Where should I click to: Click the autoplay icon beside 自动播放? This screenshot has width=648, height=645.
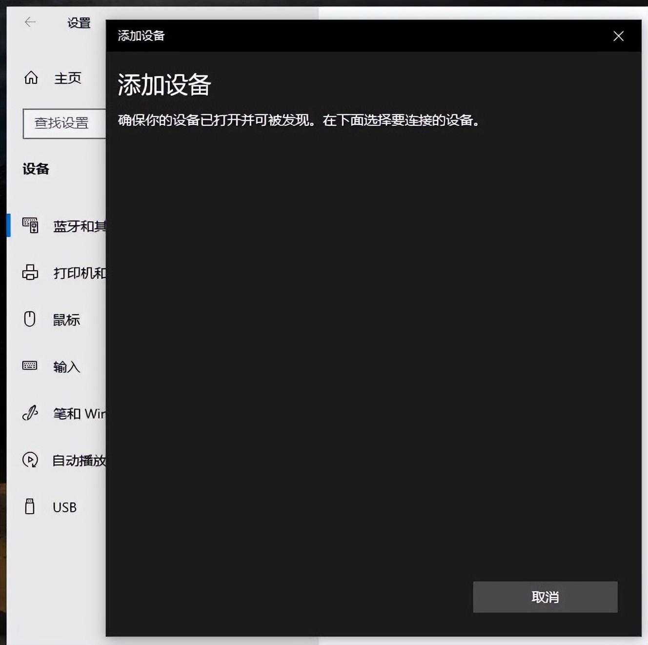(x=30, y=460)
